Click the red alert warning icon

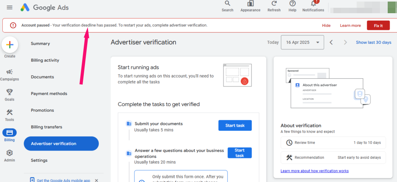coord(13,25)
